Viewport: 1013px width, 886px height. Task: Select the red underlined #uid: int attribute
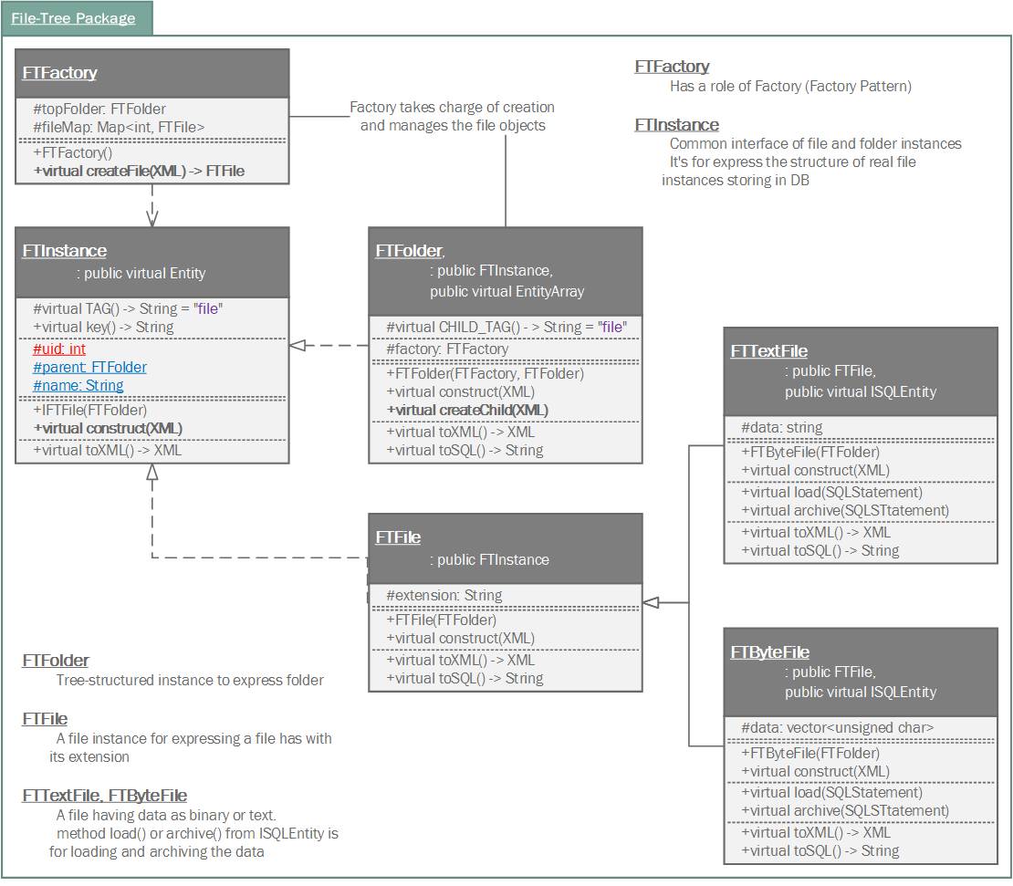pyautogui.click(x=59, y=349)
